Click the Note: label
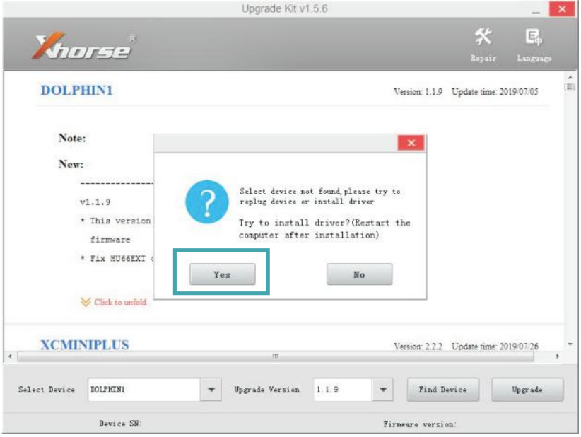 (72, 139)
